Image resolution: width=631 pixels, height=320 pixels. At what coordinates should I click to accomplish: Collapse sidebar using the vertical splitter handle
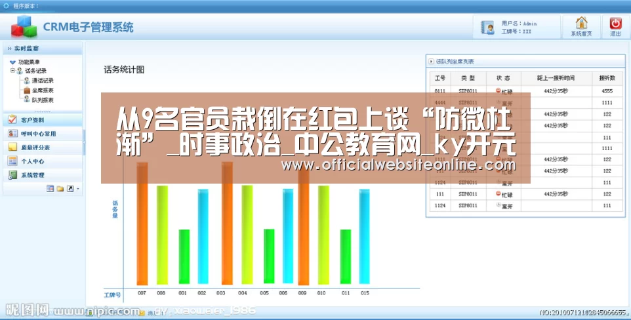click(84, 142)
